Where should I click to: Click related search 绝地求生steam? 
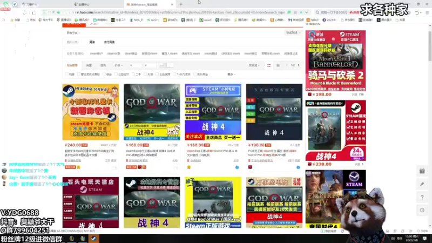(x=191, y=53)
